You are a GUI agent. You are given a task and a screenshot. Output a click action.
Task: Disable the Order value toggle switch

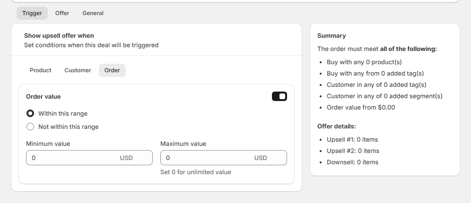(x=279, y=96)
